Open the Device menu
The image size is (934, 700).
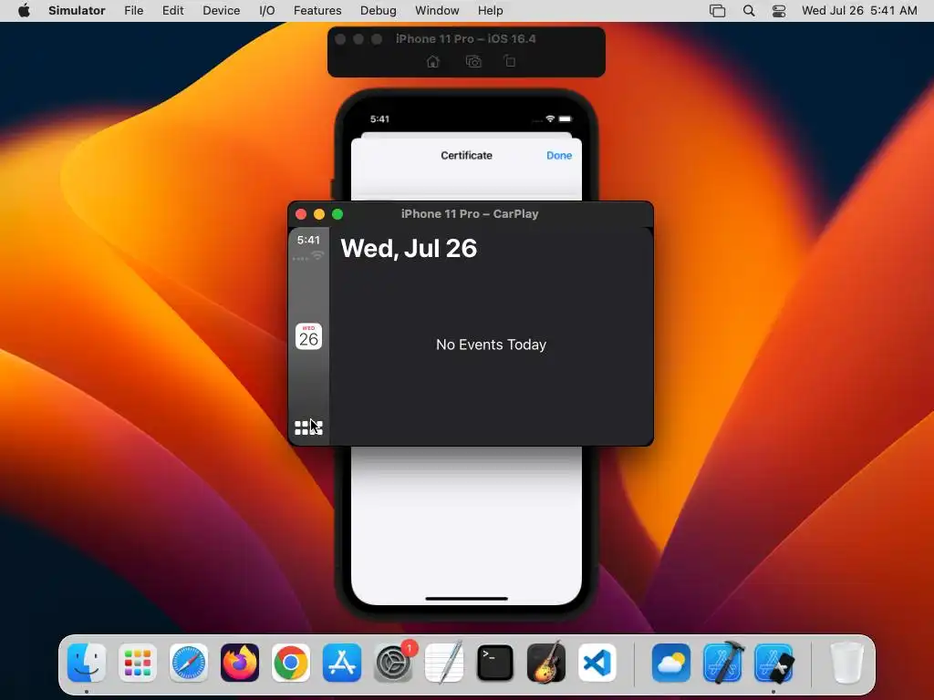click(x=221, y=11)
